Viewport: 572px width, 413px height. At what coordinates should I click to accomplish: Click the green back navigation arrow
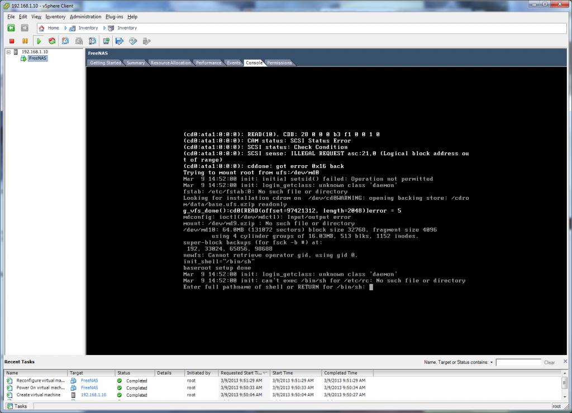click(x=11, y=28)
